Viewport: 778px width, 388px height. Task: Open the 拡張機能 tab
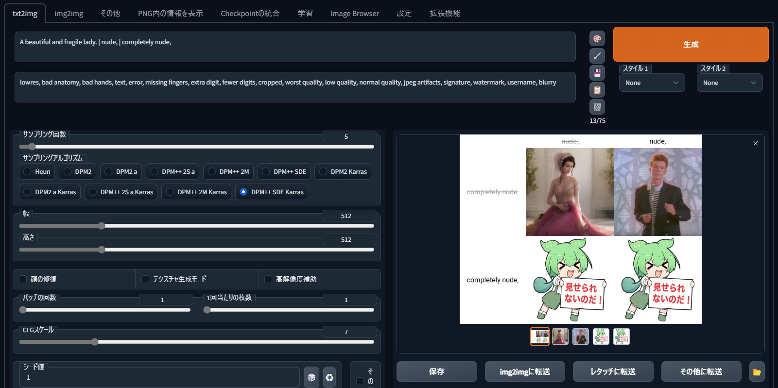click(x=445, y=13)
